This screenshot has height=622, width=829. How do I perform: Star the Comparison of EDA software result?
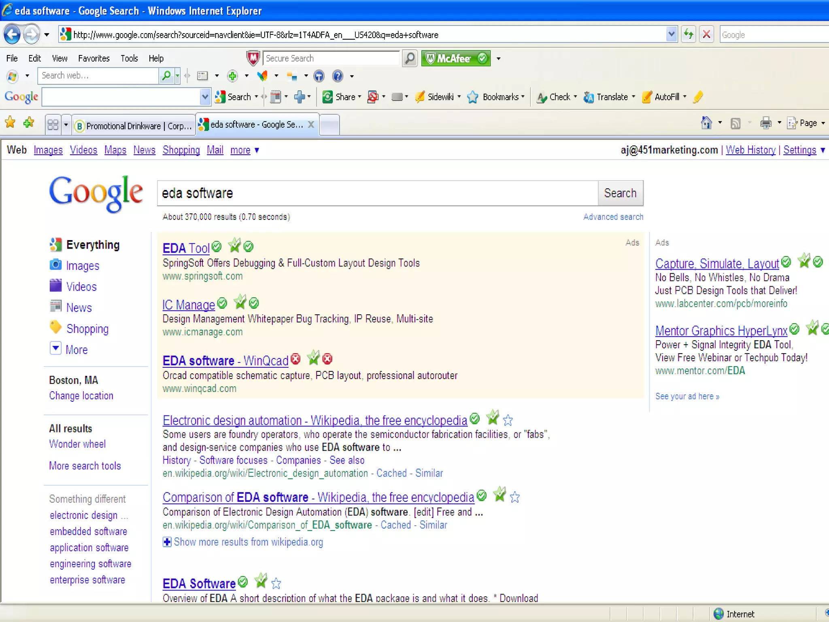coord(515,497)
